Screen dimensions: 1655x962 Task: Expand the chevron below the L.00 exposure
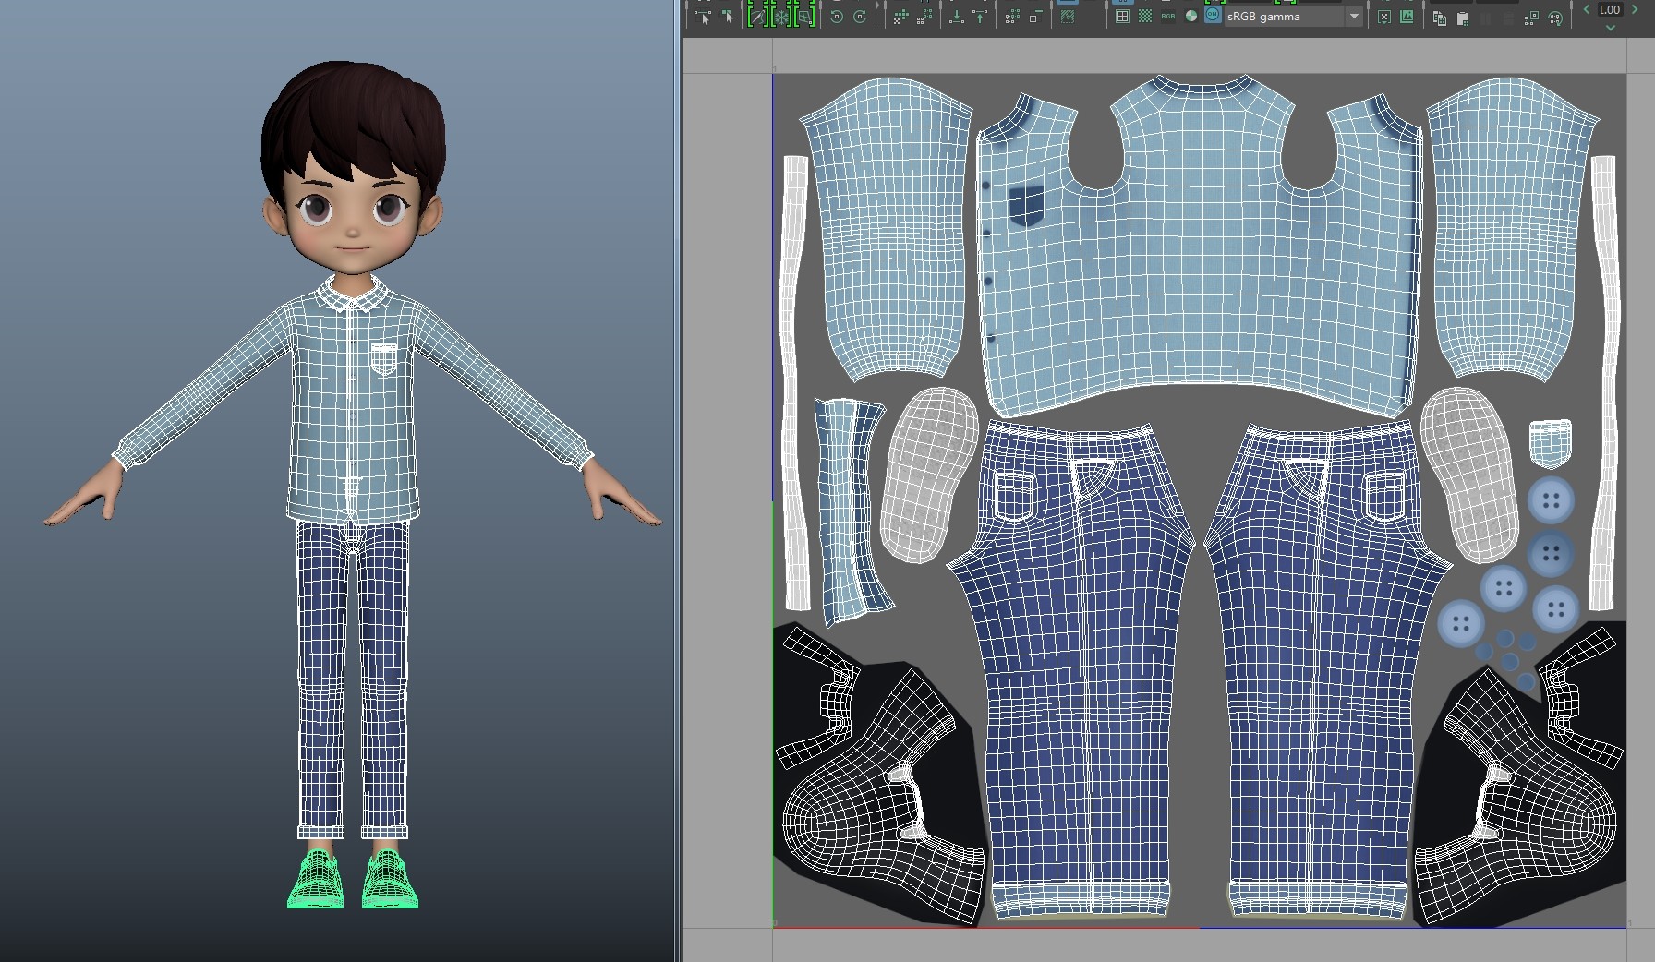point(1611,28)
